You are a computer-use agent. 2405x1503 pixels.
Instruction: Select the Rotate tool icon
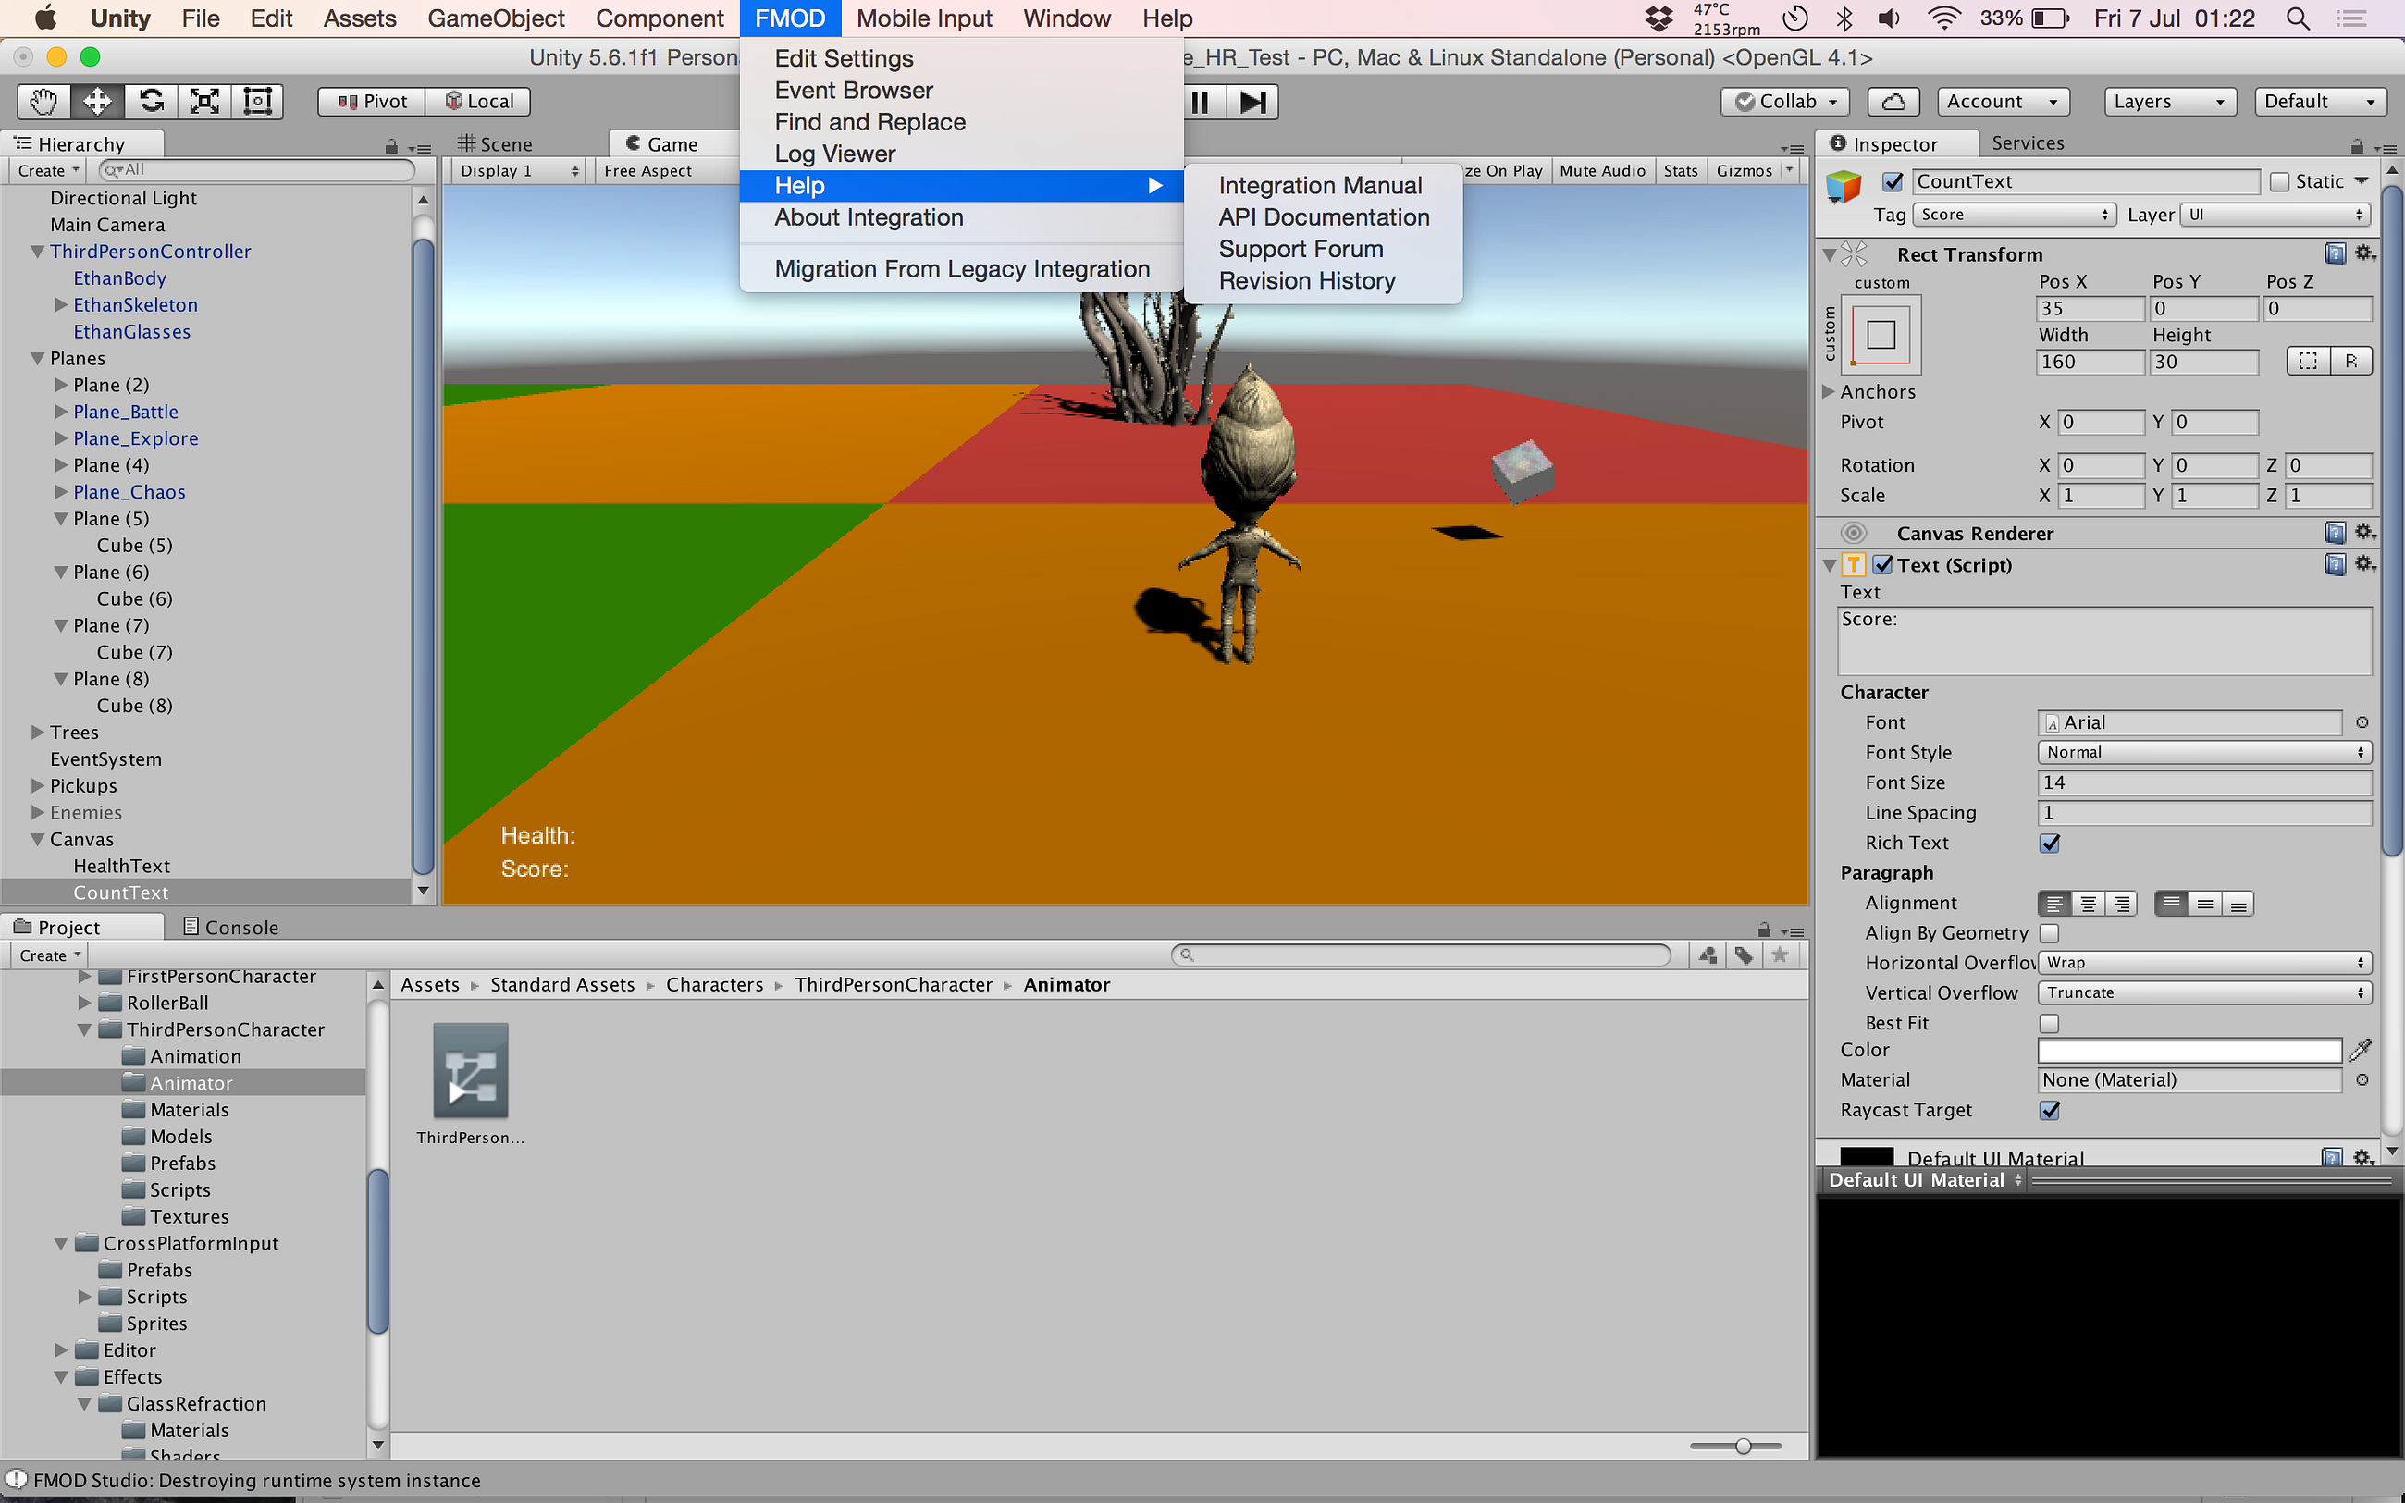coord(151,102)
